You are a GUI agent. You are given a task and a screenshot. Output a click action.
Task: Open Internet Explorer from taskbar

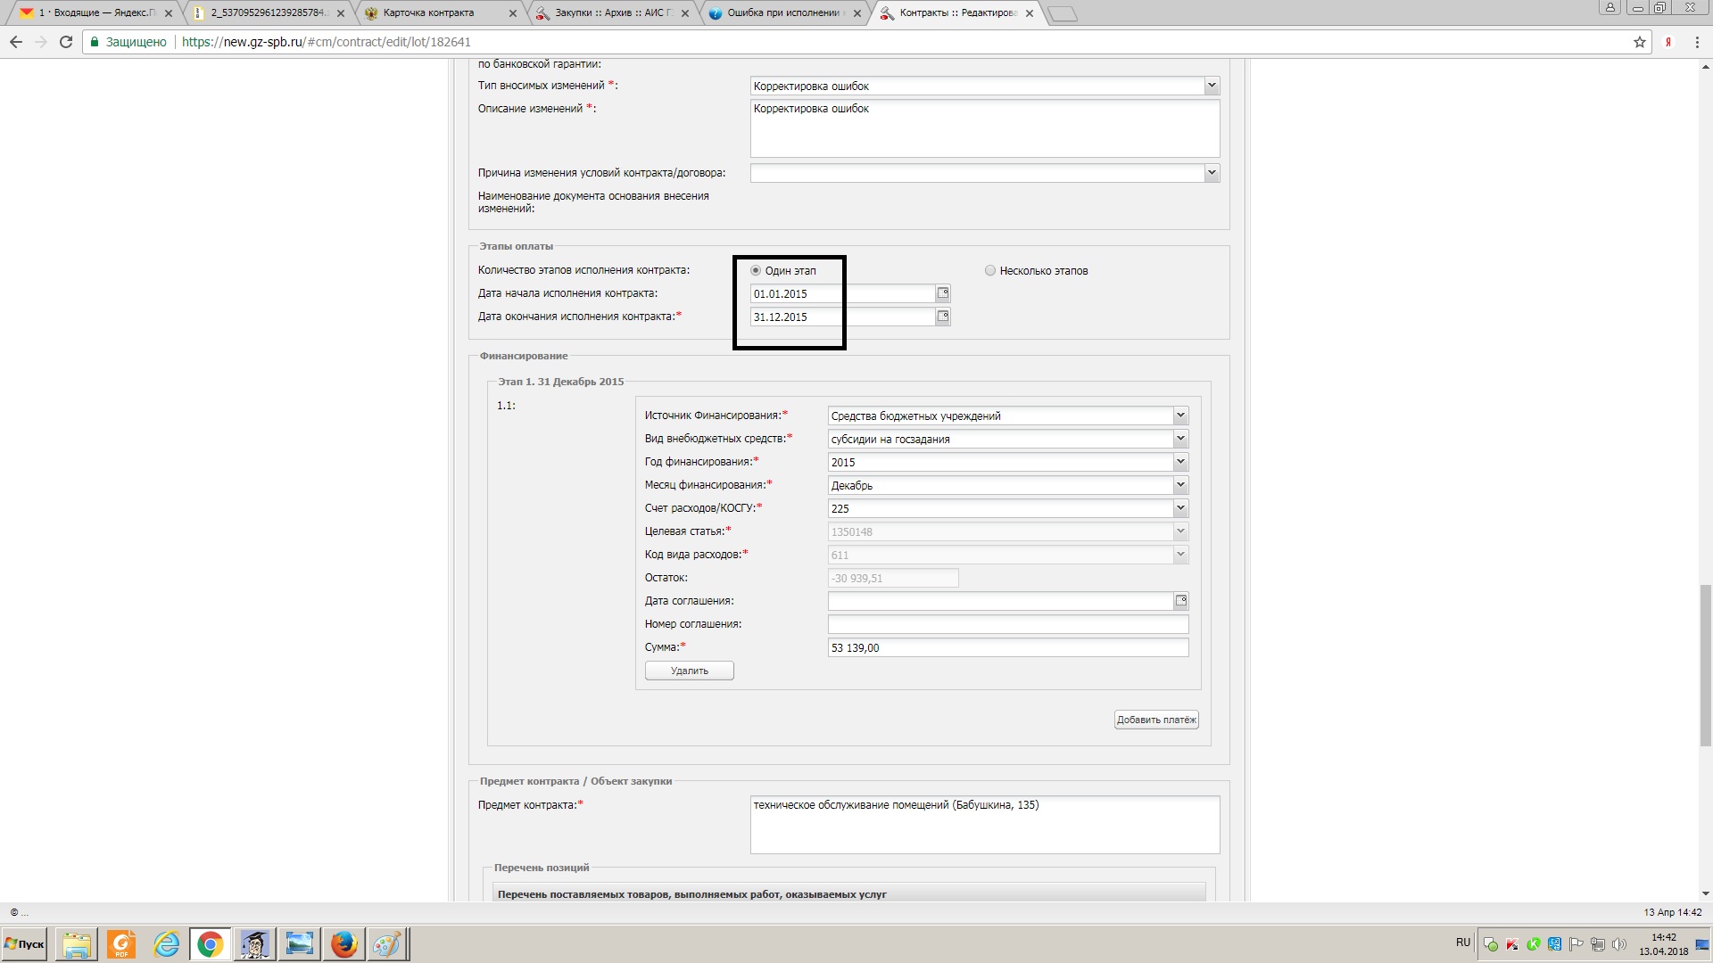(x=166, y=943)
